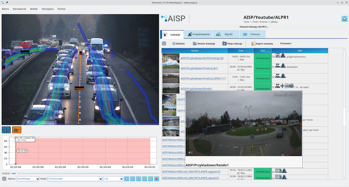Viewport: 349px width, 187px height.
Task: Sort the table by Nazwa column
Action: pyautogui.click(x=195, y=51)
